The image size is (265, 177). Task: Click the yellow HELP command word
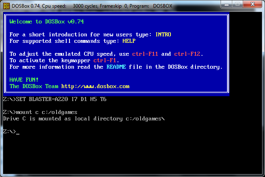(x=129, y=41)
